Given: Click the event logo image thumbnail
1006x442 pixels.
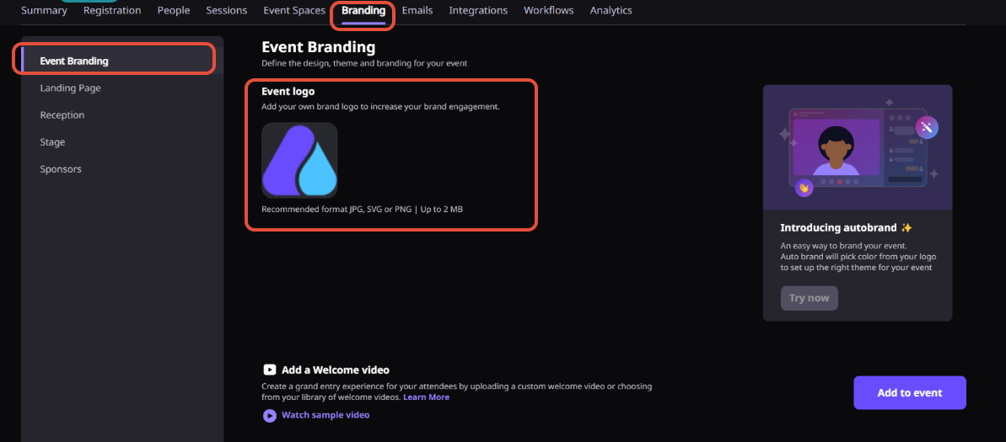Looking at the screenshot, I should (299, 160).
